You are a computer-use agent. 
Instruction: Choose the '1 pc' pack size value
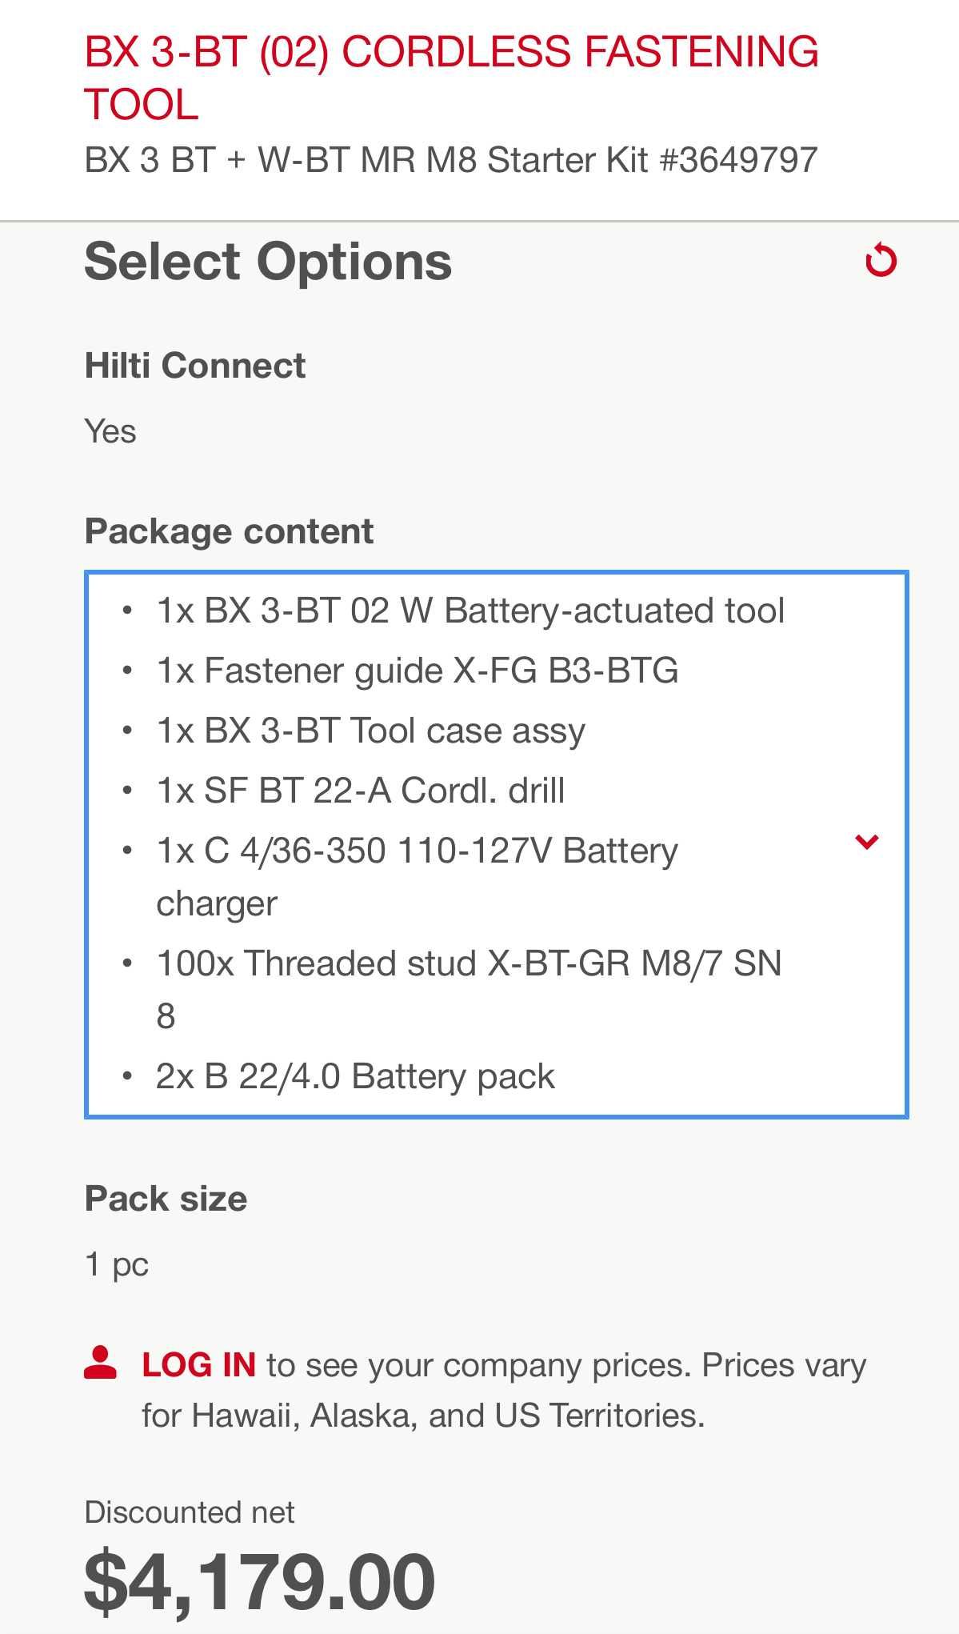coord(116,1264)
